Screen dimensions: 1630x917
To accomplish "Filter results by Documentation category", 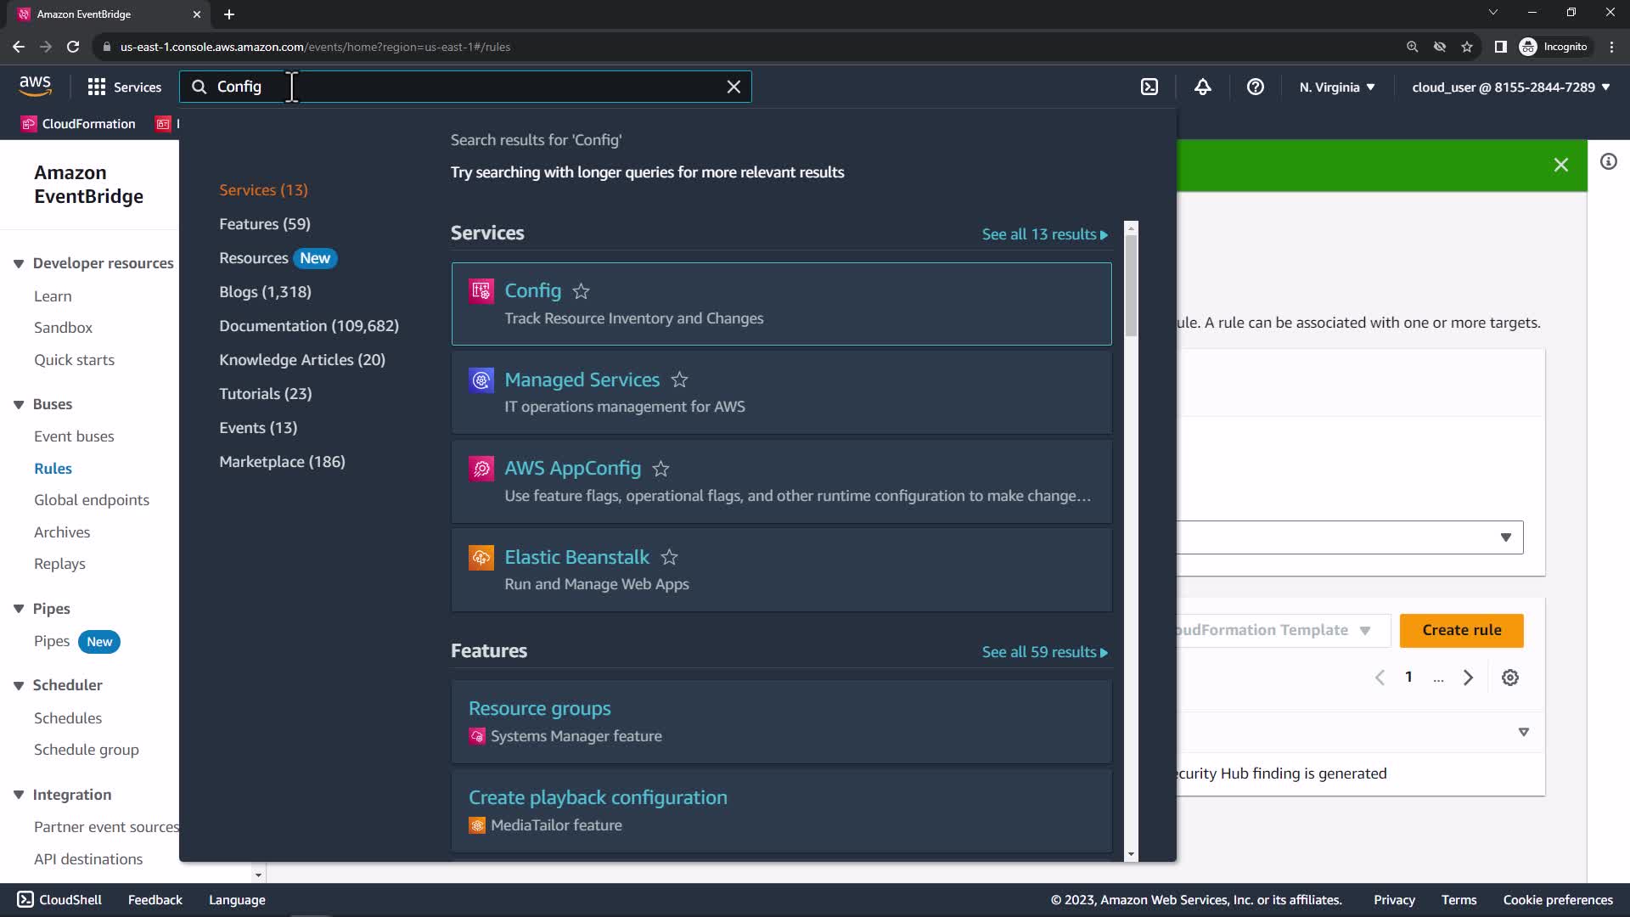I will pyautogui.click(x=308, y=326).
